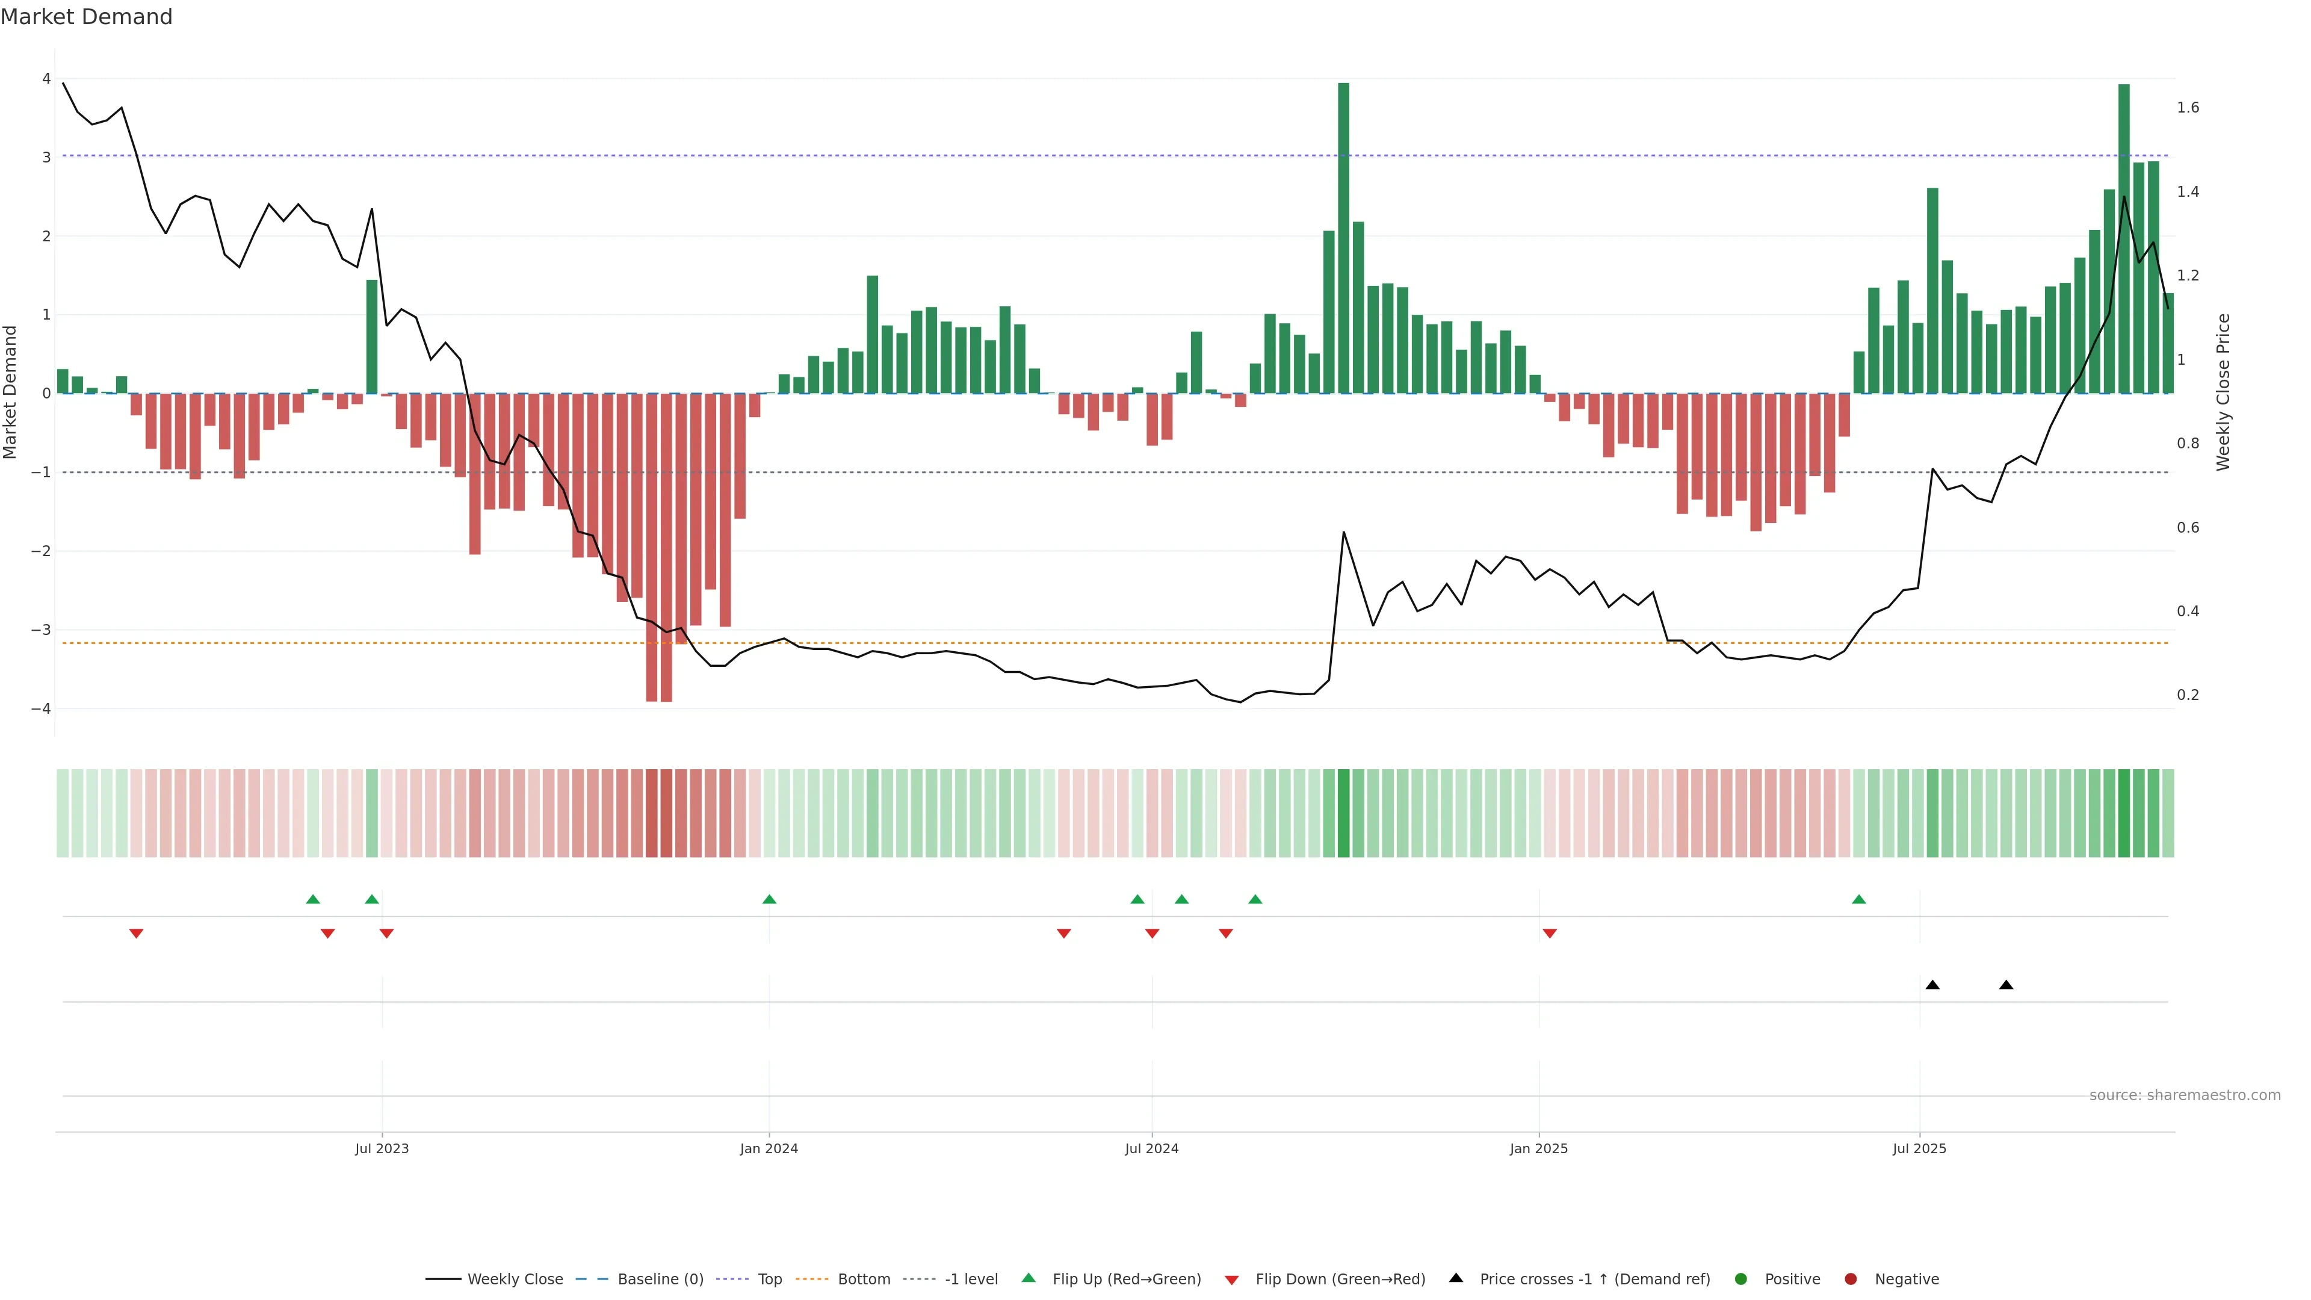Image resolution: width=2311 pixels, height=1300 pixels.
Task: Click the leftmost red Flip Down marker
Action: point(137,934)
